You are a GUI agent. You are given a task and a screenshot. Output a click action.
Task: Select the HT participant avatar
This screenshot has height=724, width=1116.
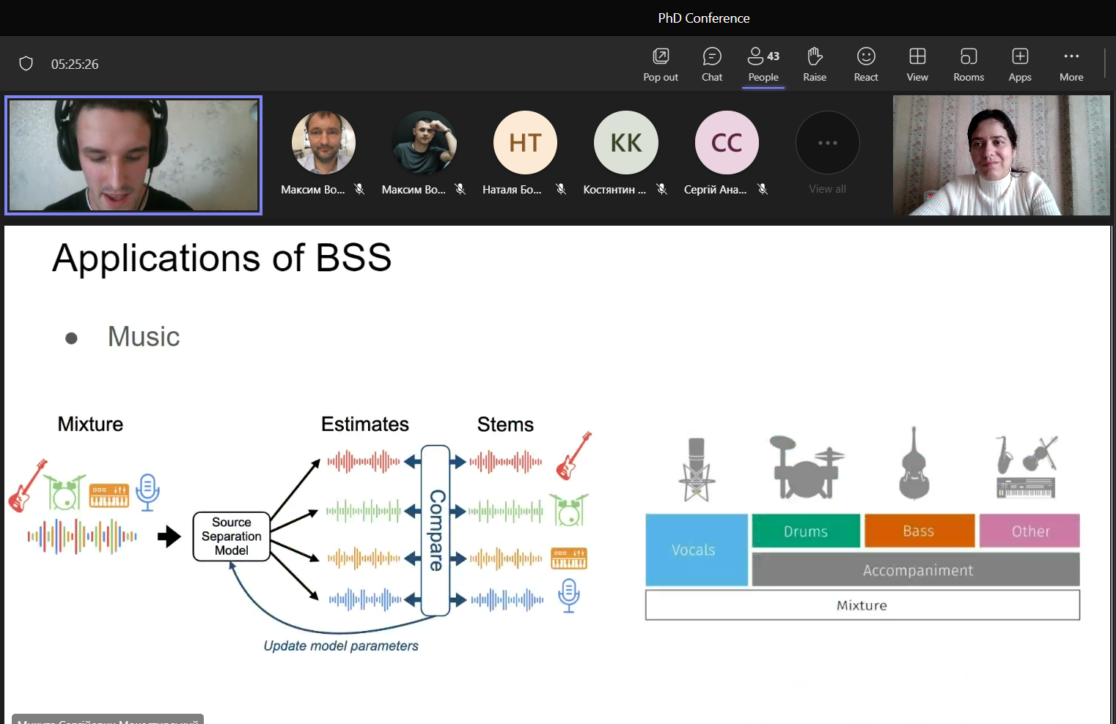(525, 143)
